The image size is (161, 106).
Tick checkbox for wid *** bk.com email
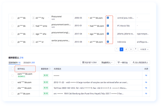(x=12, y=82)
